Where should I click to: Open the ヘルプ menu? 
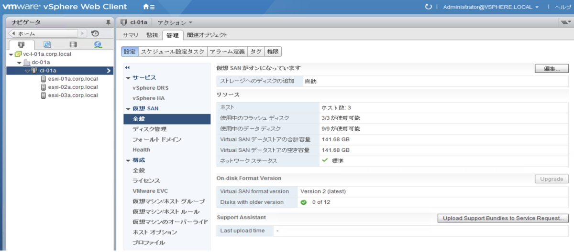(x=563, y=7)
